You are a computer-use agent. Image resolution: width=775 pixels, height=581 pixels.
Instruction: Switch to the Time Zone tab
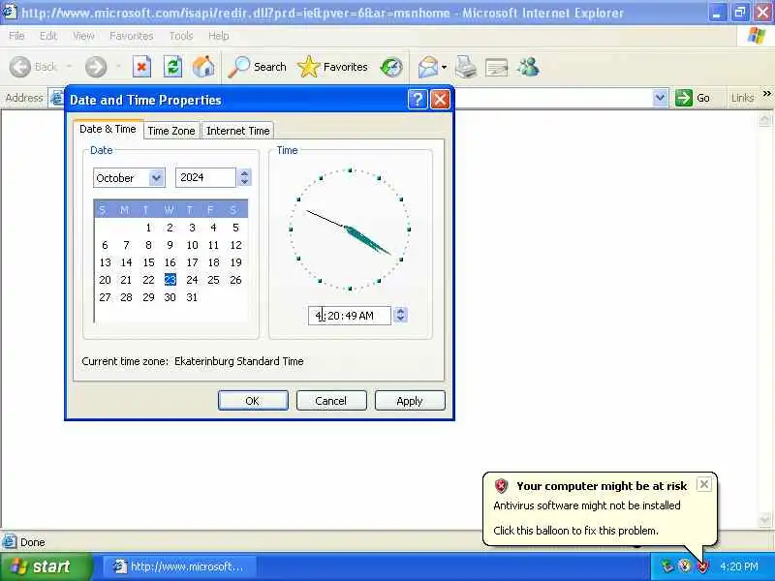pyautogui.click(x=171, y=131)
